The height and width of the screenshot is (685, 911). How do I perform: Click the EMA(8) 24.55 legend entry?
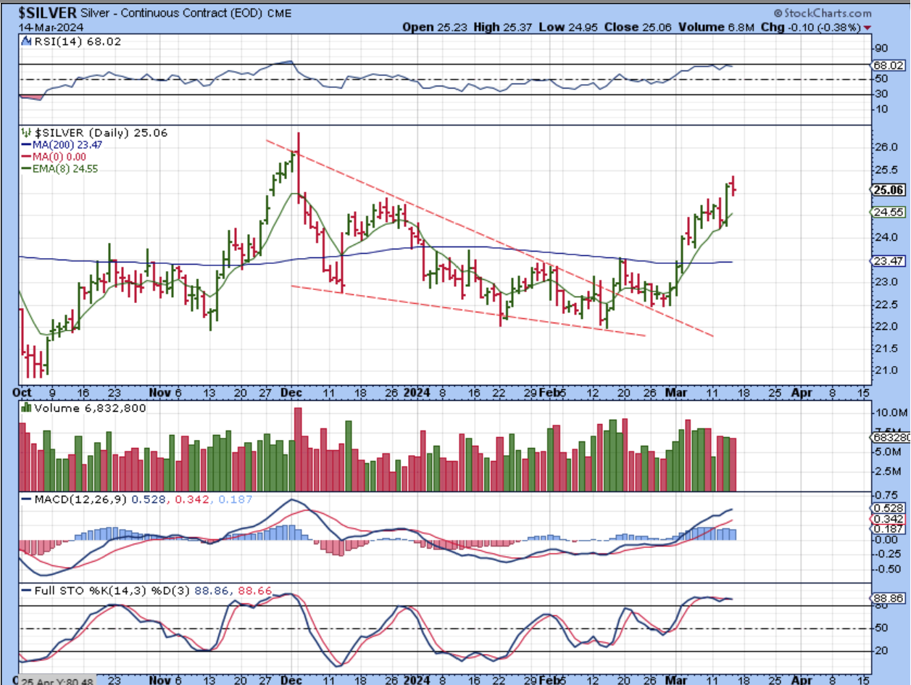click(61, 168)
